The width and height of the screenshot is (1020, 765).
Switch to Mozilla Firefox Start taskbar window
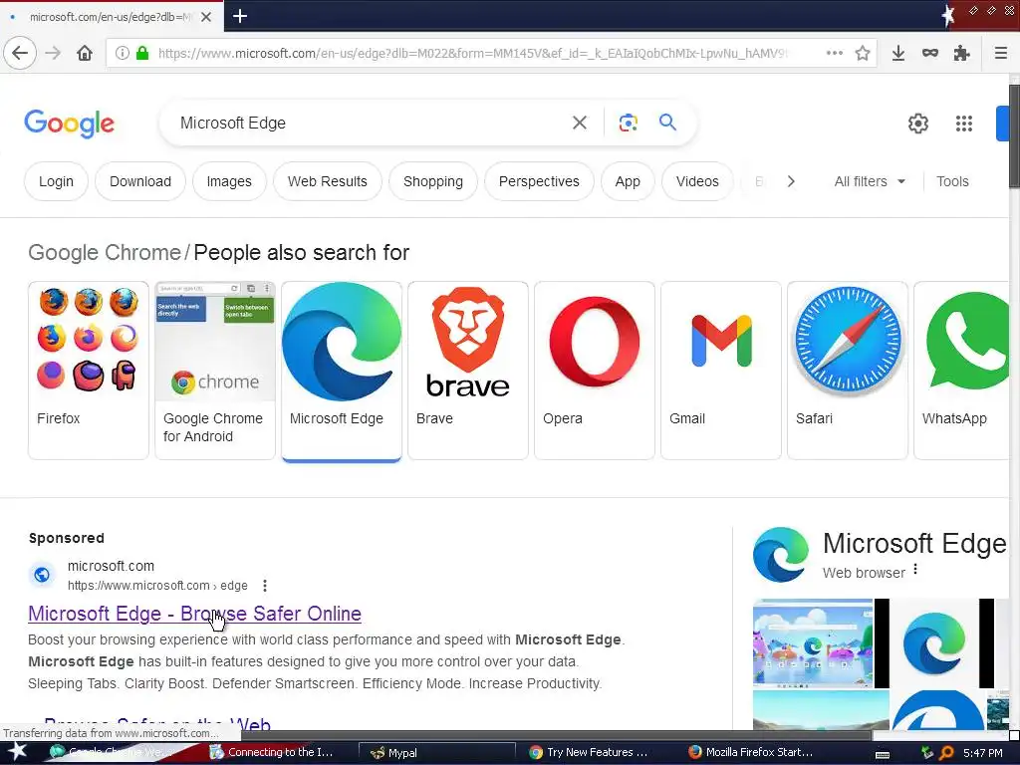pyautogui.click(x=752, y=753)
